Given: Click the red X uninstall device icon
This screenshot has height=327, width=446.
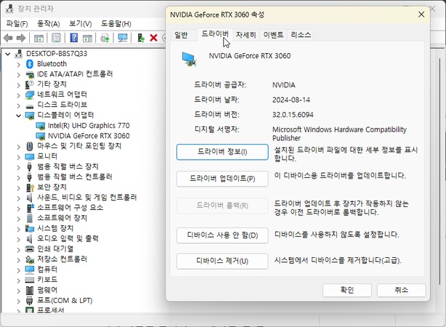Looking at the screenshot, I should 153,38.
